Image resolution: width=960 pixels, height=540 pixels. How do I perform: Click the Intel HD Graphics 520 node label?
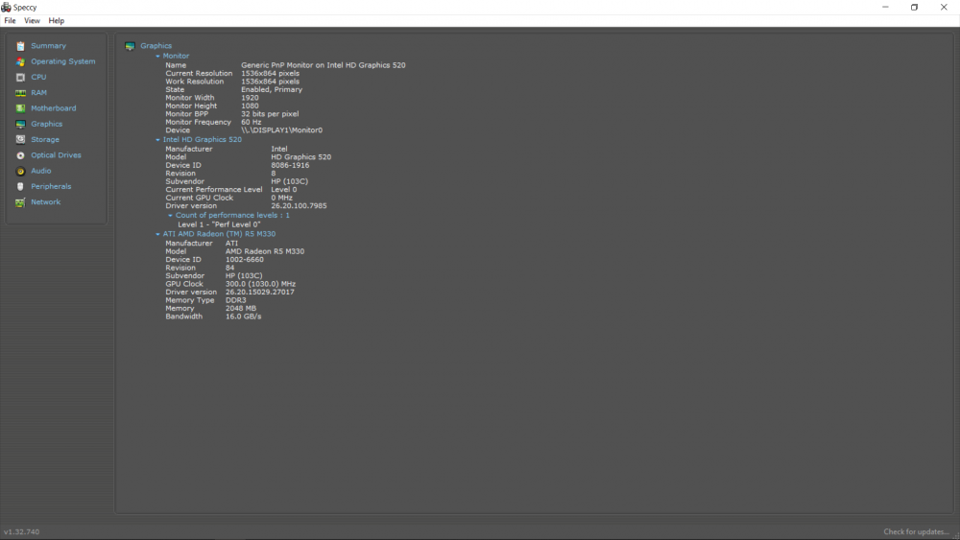click(202, 139)
